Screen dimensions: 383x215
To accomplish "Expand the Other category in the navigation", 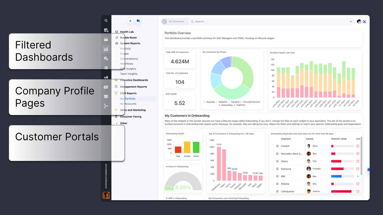I will tap(123, 123).
